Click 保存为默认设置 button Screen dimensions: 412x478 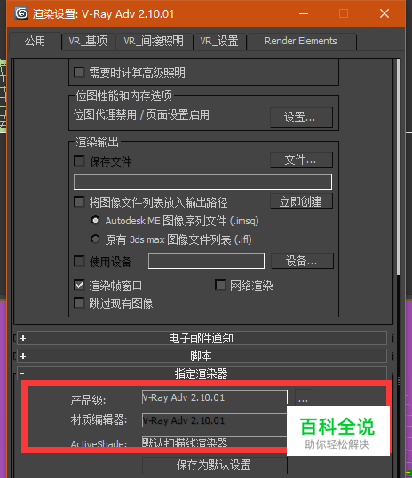click(214, 466)
